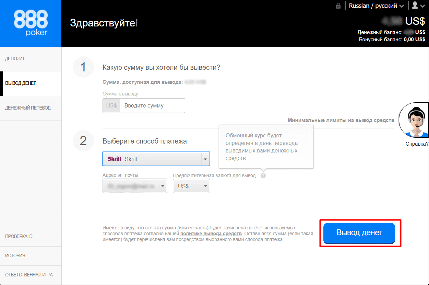Go to ДЕНЕЖНЫЙ ПЕРЕВОД in sidebar
Viewport: 429px width, 285px height.
[28, 108]
